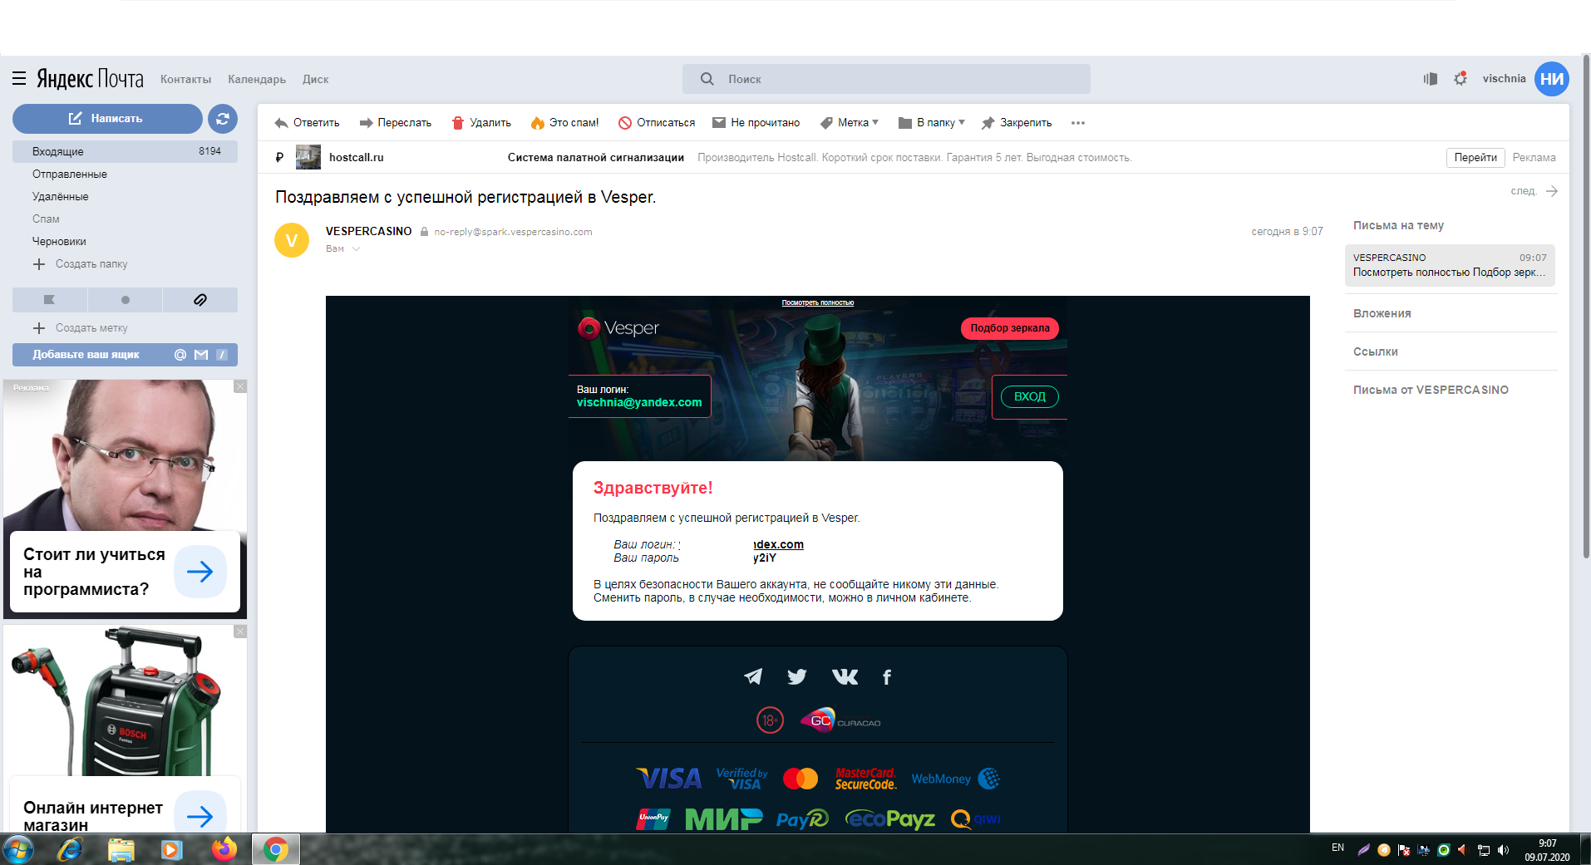This screenshot has width=1591, height=865.
Task: Click the Перейти button in the ad row
Action: tap(1475, 158)
